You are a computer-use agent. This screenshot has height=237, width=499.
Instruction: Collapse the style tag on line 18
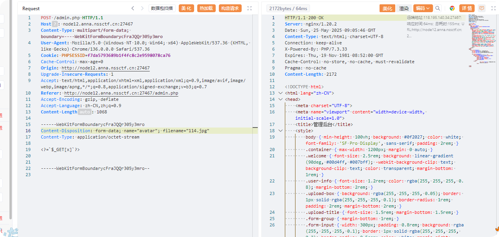click(x=281, y=131)
